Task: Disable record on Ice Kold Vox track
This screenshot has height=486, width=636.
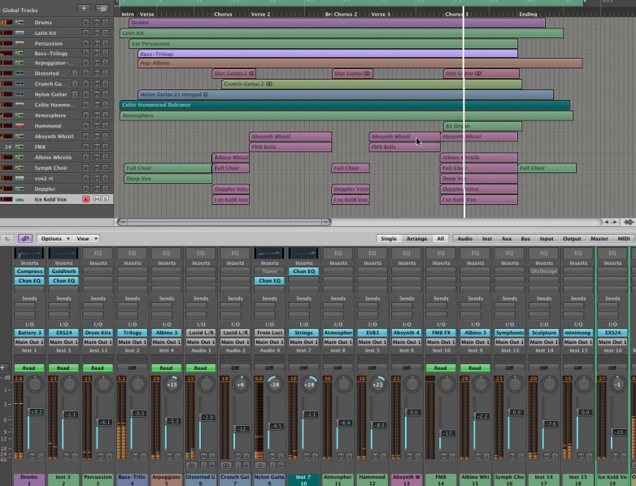Action: click(x=85, y=199)
